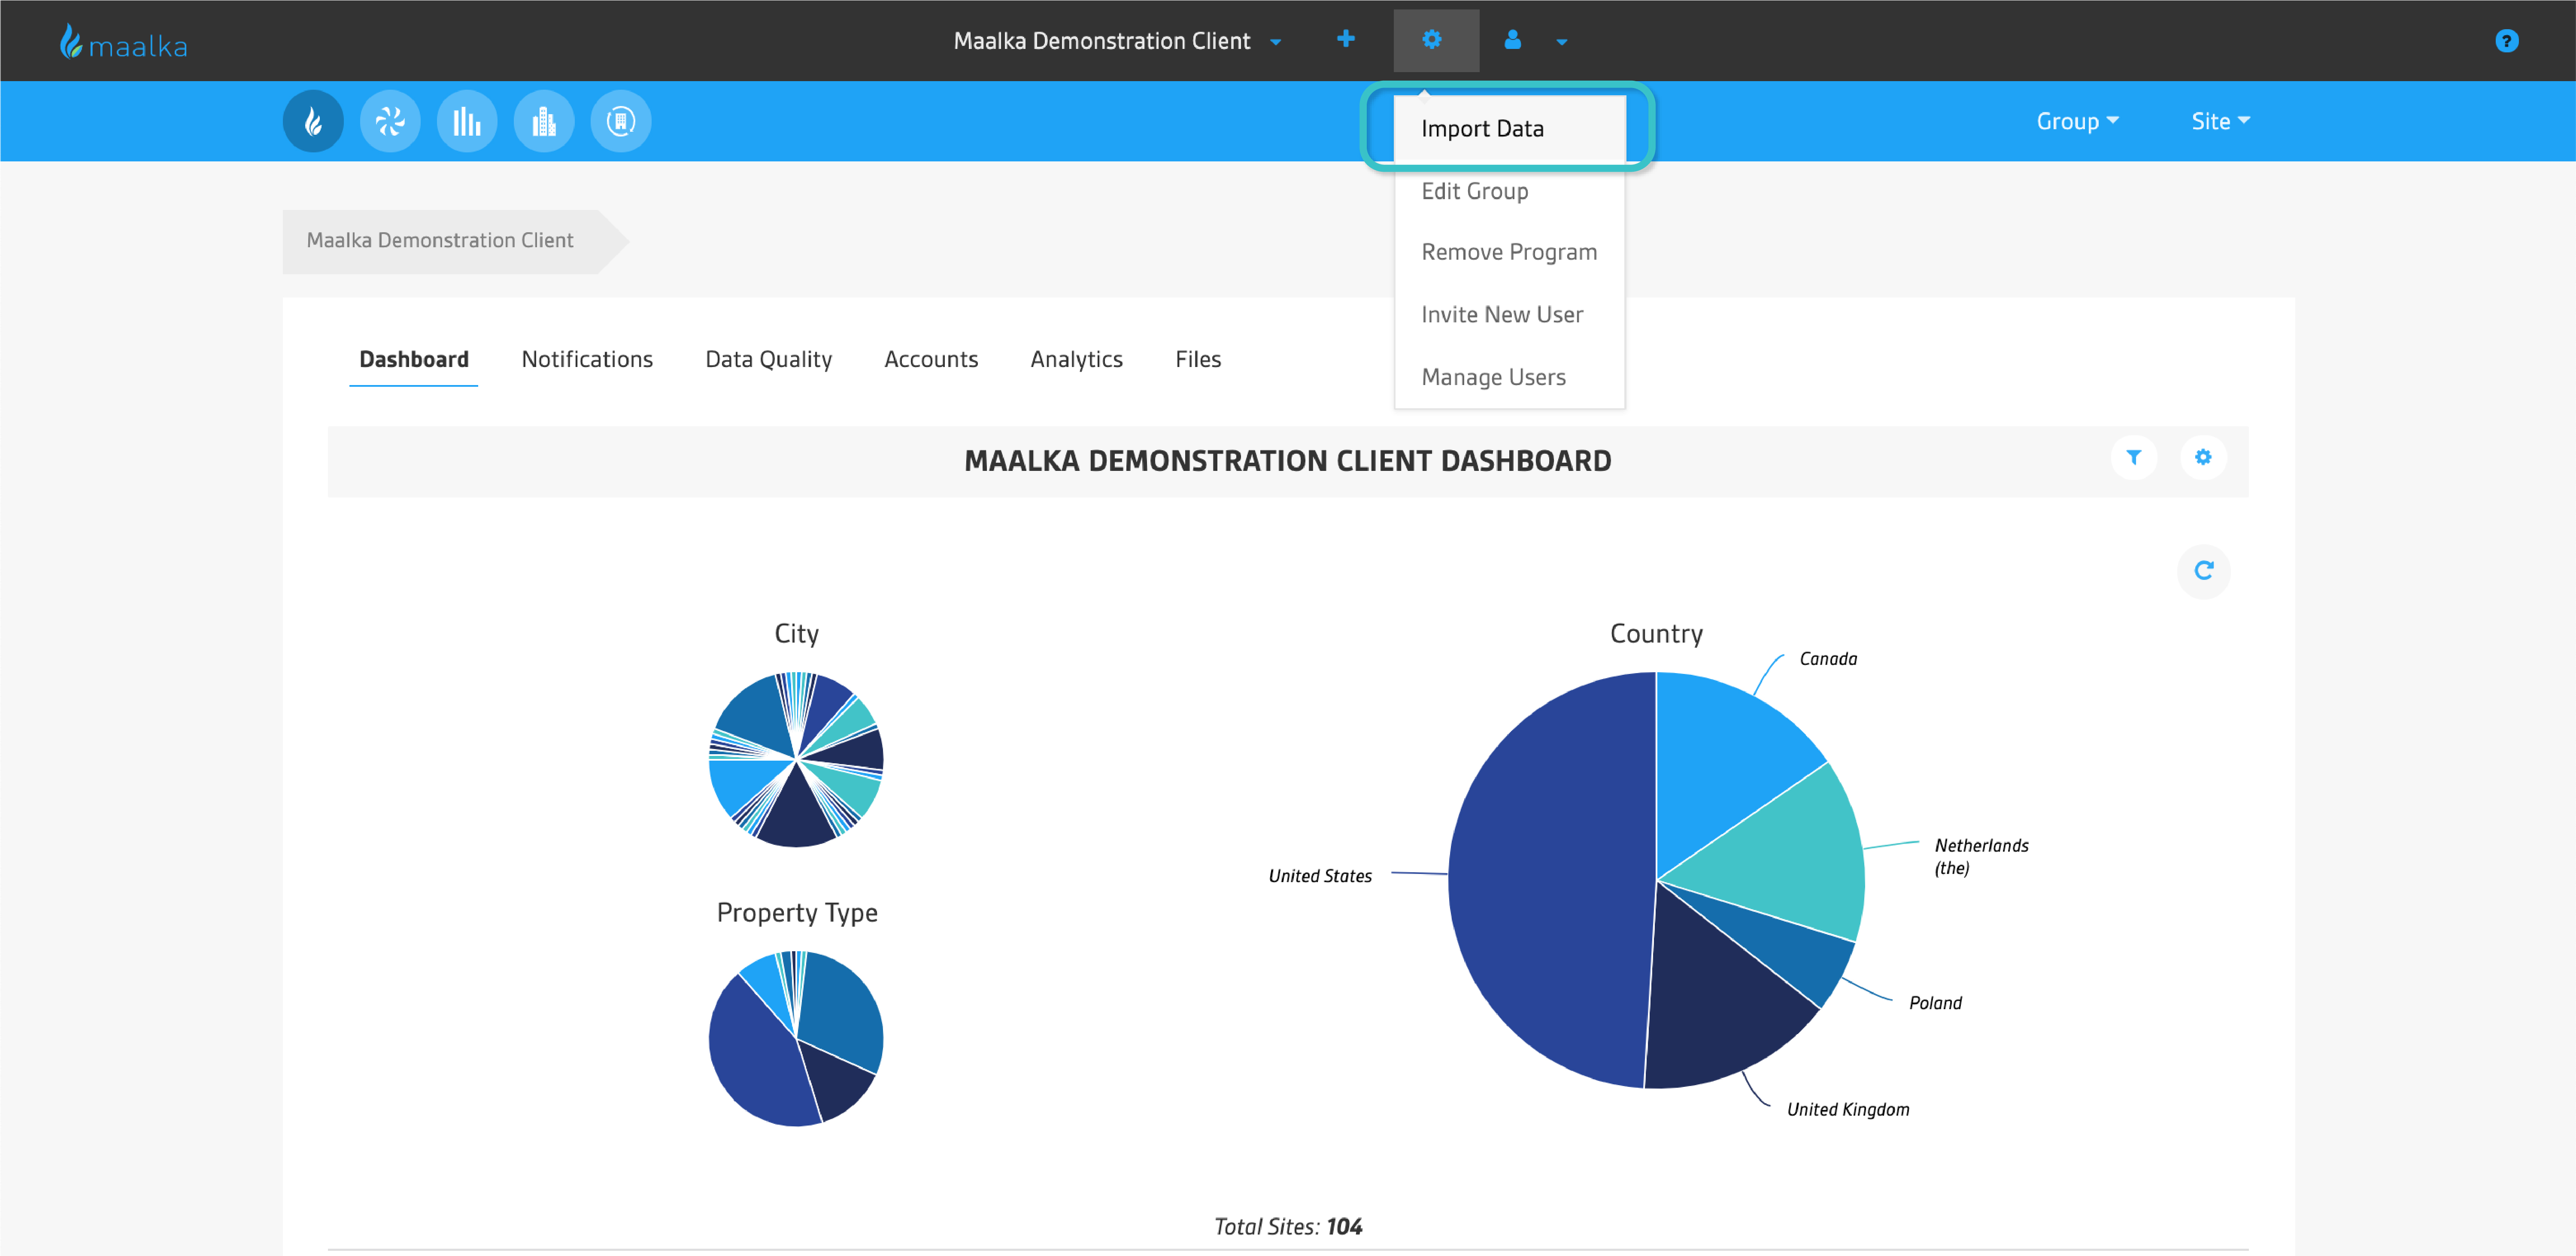
Task: Switch to the Dashboard tab
Action: click(414, 360)
